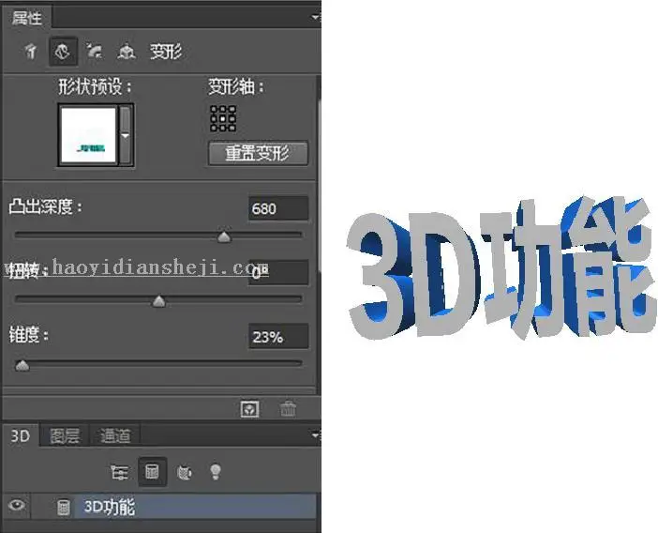Click the mesh icon beside 3D功能
The height and width of the screenshot is (533, 658).
(x=64, y=507)
